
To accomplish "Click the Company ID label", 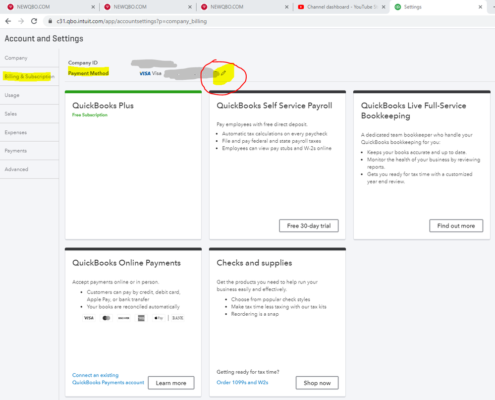I will click(83, 63).
